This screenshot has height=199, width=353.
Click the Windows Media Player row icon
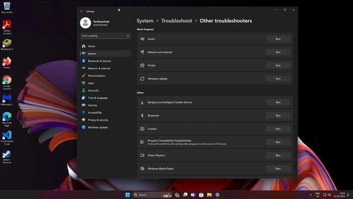(142, 169)
